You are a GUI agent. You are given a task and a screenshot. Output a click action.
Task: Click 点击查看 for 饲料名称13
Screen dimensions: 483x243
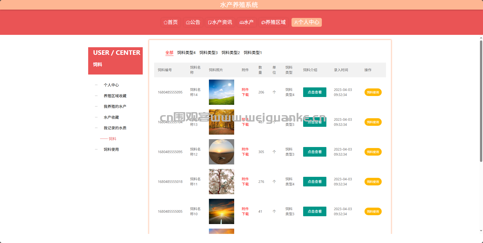[x=315, y=122]
